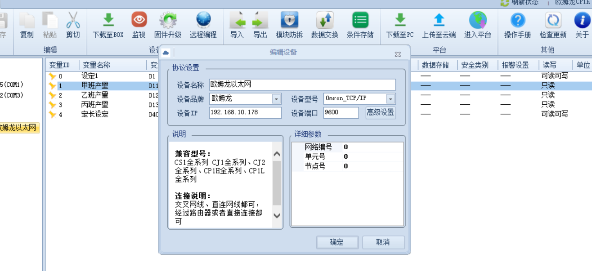
Task: Open 远程编程 remote programming globe
Action: (203, 20)
